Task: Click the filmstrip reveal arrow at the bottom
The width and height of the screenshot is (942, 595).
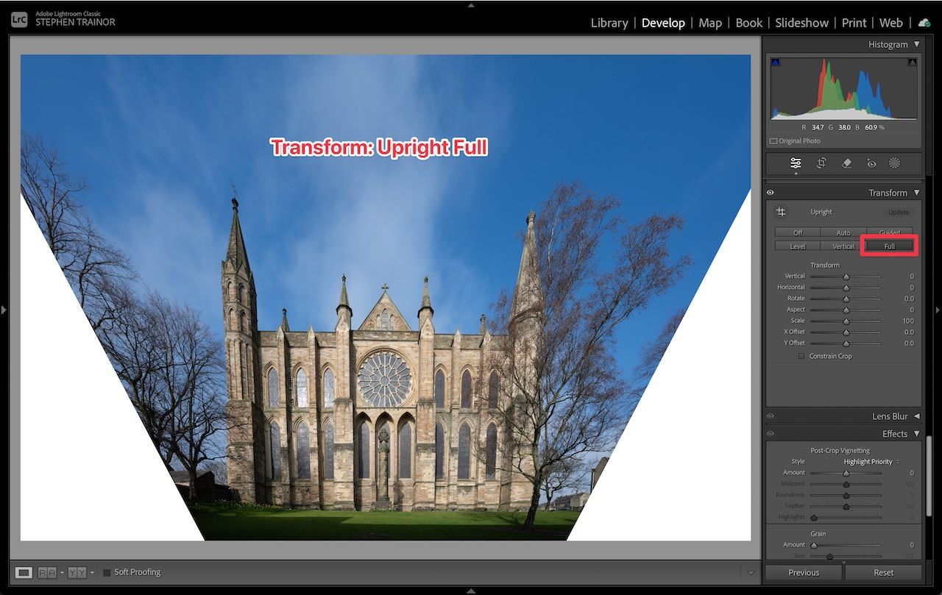Action: pyautogui.click(x=470, y=590)
